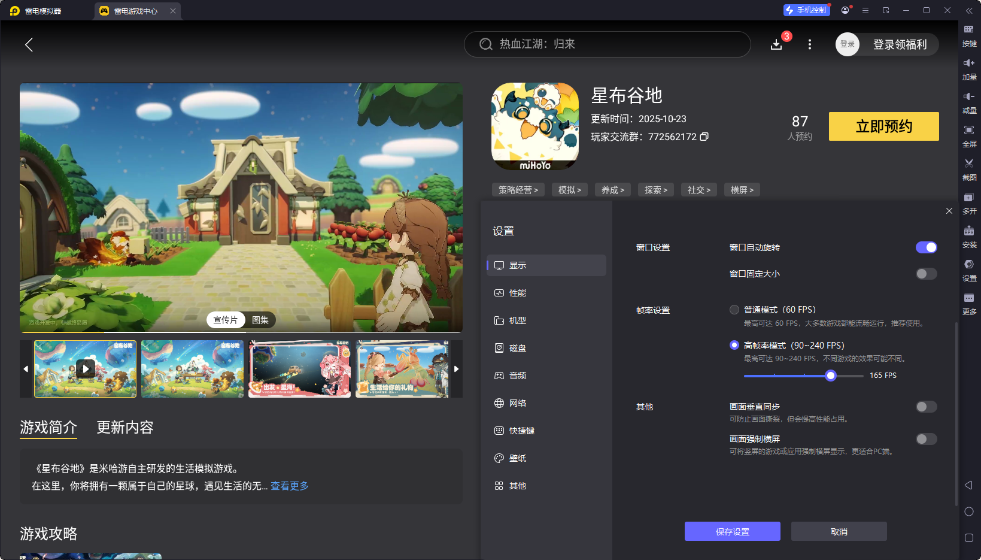Tap the Android home circle button

969,511
